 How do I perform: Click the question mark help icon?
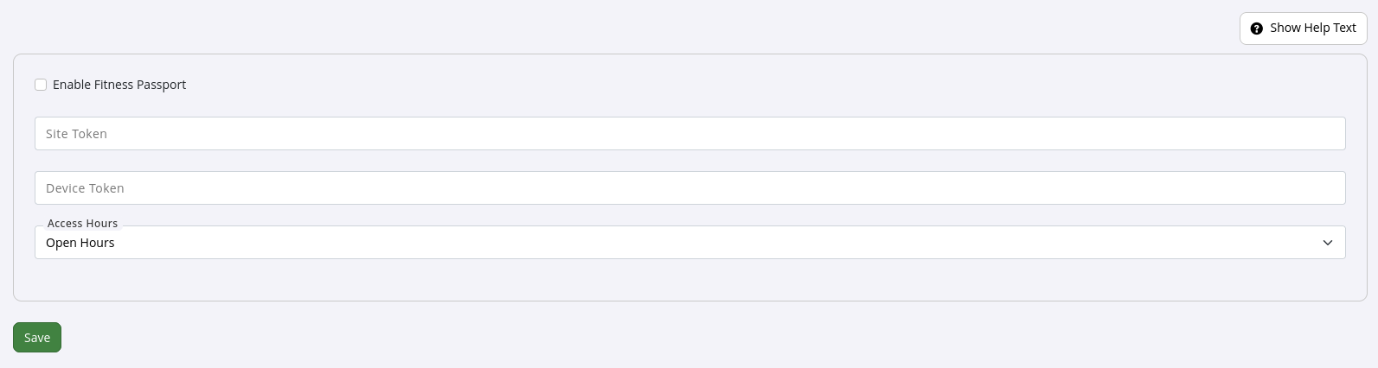[1256, 29]
